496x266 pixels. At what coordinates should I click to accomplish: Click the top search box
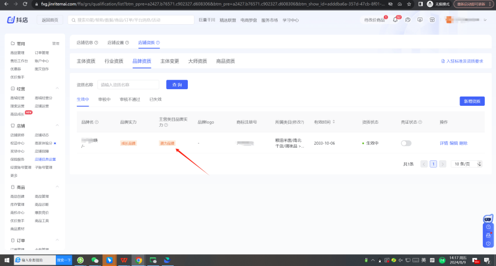point(131,20)
